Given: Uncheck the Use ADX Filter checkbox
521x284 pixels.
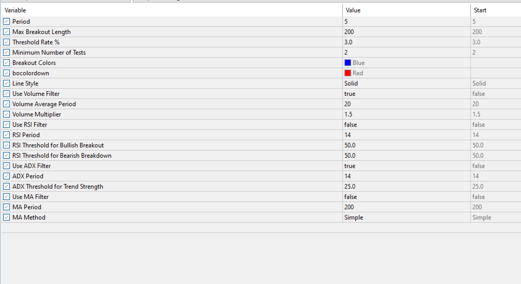Looking at the screenshot, I should click(x=7, y=165).
